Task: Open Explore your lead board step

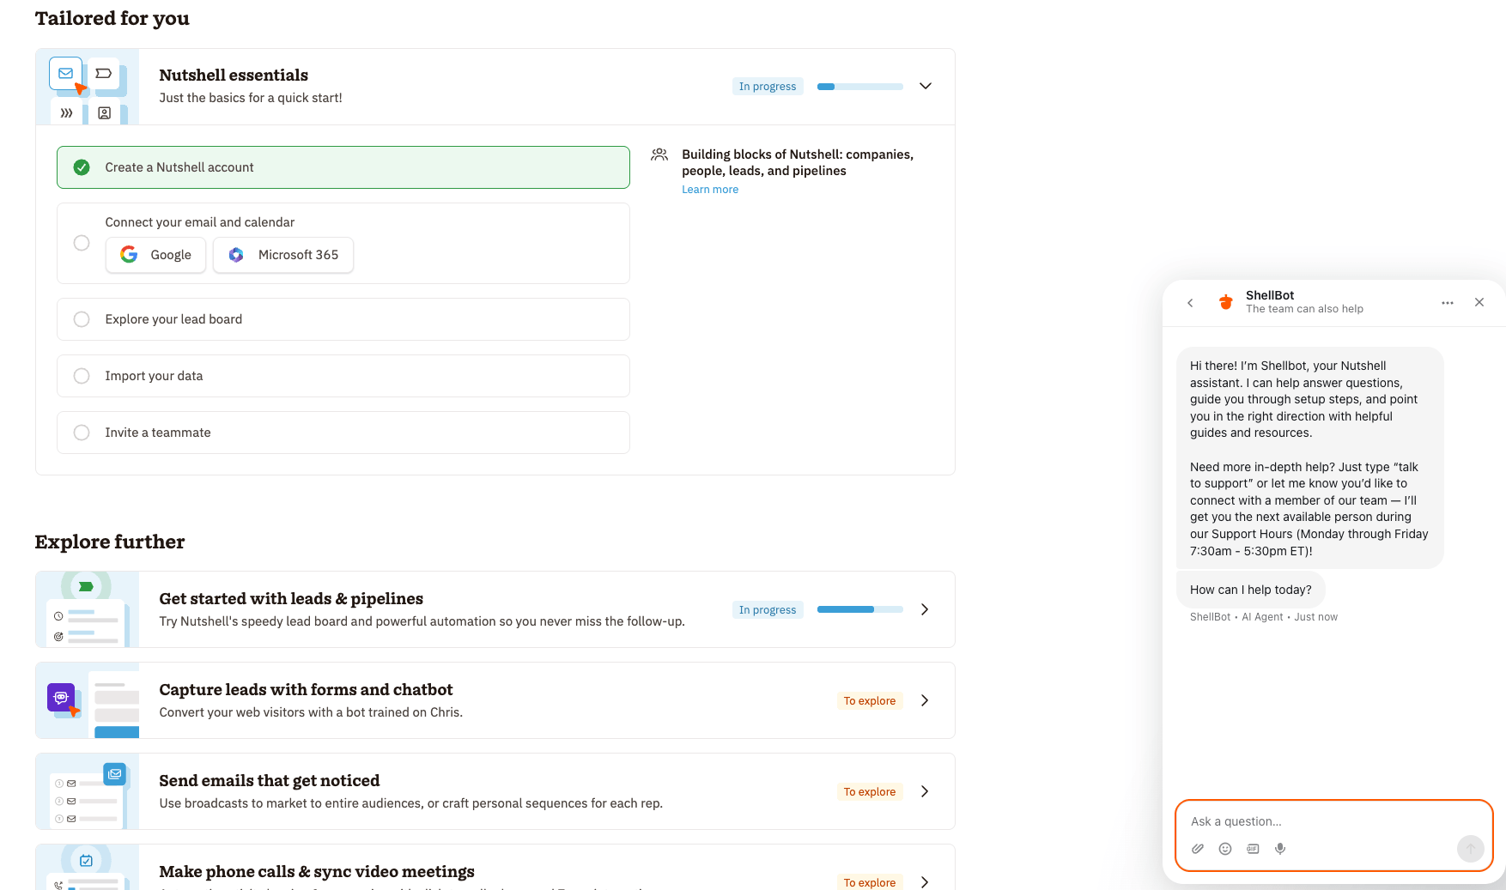Action: click(343, 319)
